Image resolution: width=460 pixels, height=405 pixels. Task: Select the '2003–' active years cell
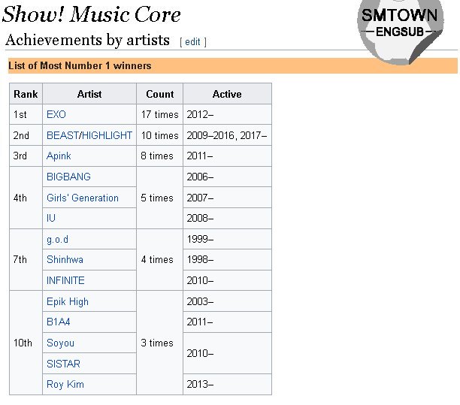point(227,301)
